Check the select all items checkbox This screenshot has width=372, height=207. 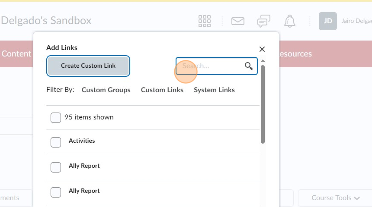56,117
